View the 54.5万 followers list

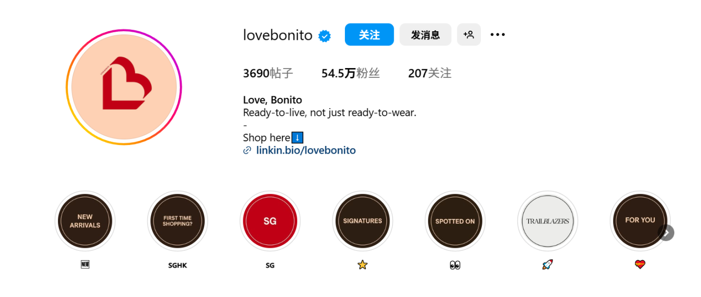tap(350, 73)
